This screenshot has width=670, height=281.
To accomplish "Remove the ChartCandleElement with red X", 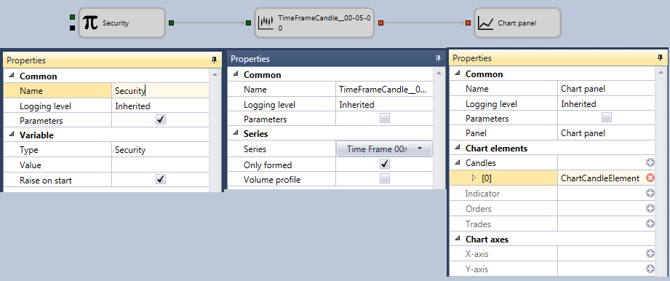I will click(650, 178).
